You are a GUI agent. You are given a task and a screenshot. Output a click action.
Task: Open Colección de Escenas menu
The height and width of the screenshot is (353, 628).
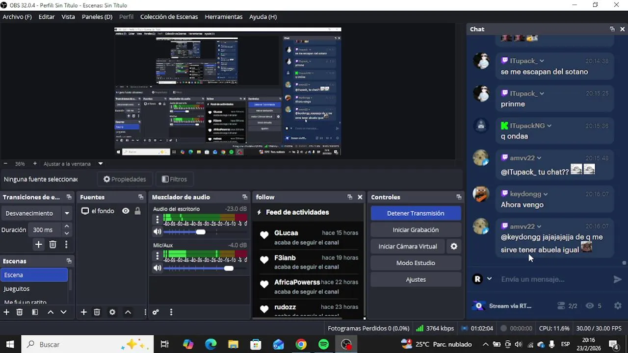click(169, 17)
